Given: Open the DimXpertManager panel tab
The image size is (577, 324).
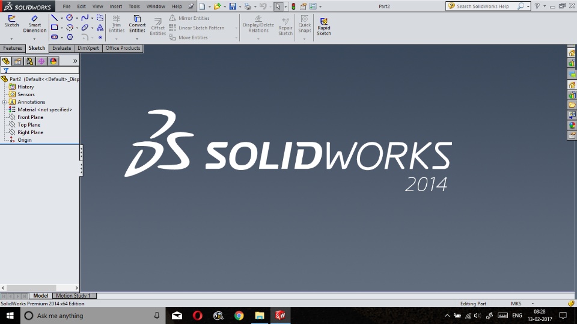Looking at the screenshot, I should click(x=41, y=61).
